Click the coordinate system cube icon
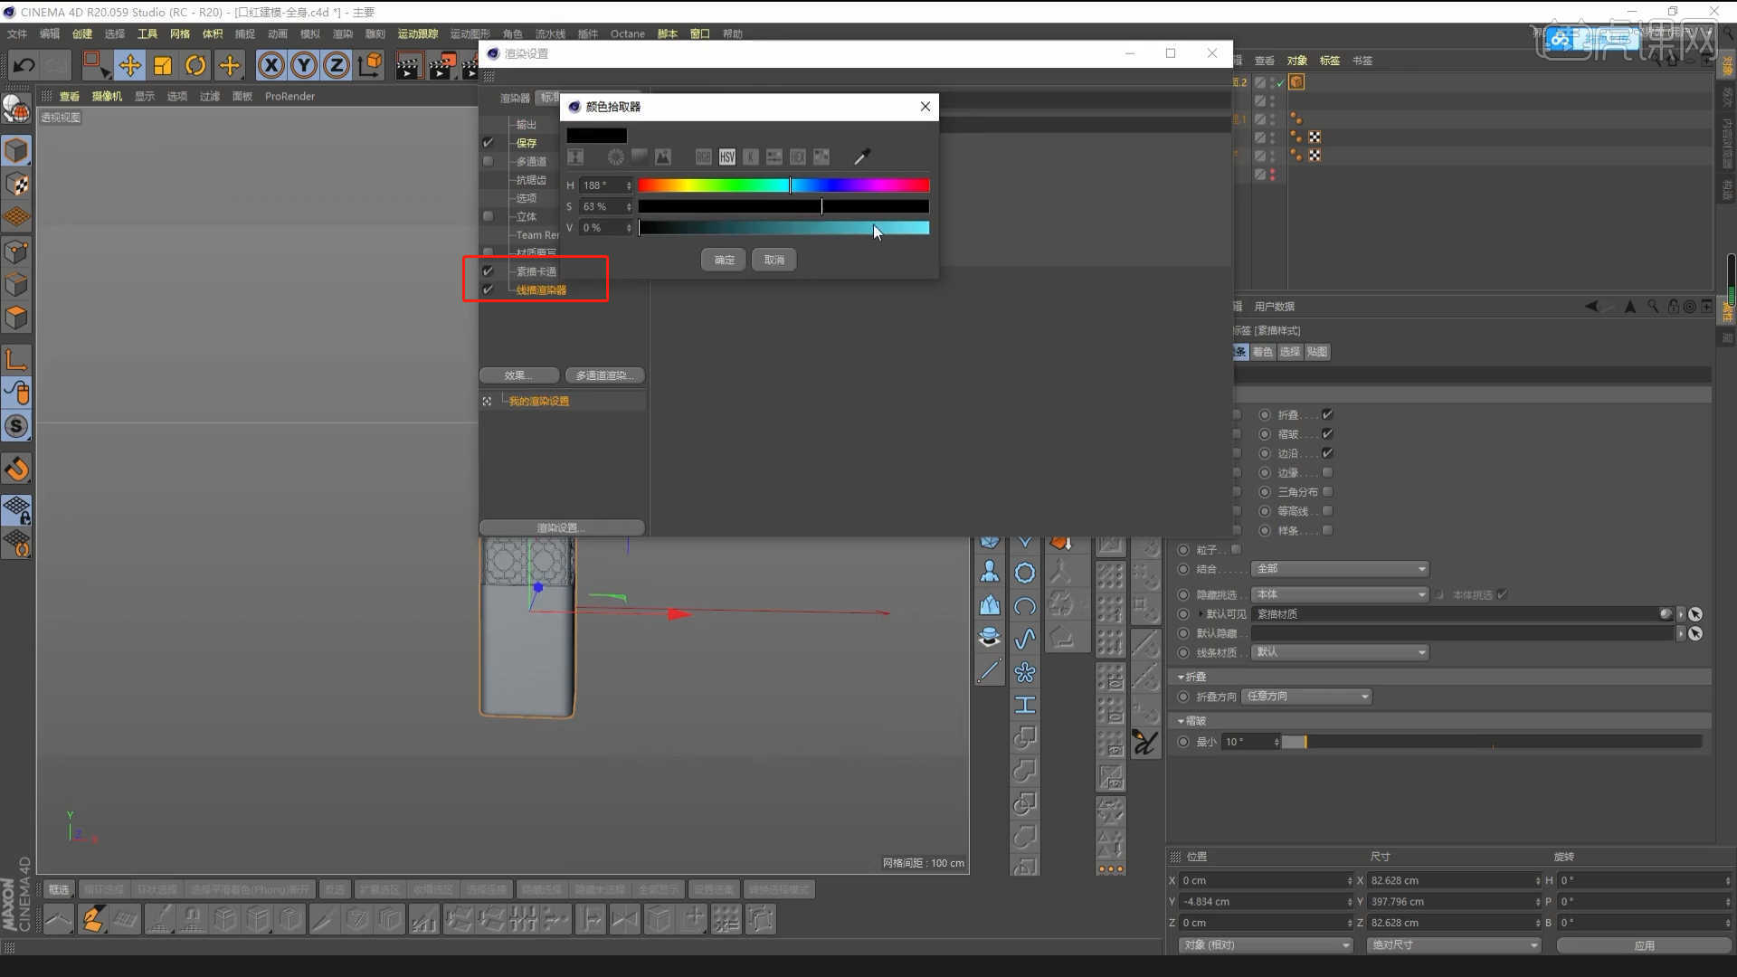Viewport: 1737px width, 977px height. (370, 65)
